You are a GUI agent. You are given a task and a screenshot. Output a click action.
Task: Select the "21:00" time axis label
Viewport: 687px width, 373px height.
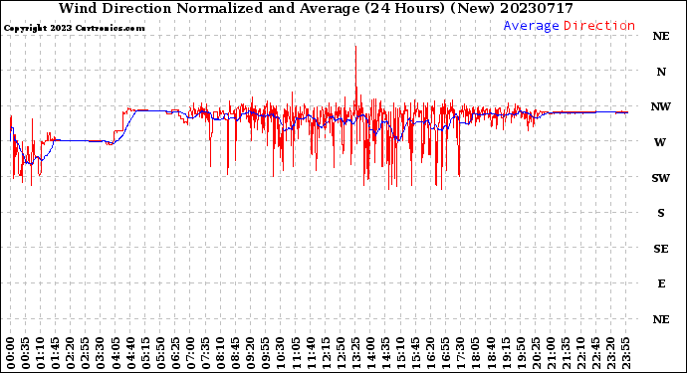click(551, 353)
